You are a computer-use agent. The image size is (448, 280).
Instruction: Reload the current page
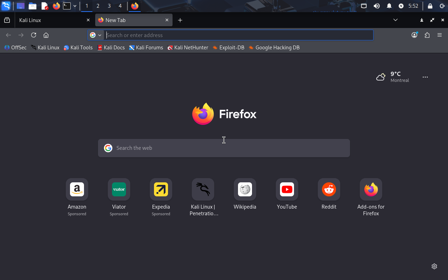[x=34, y=35]
